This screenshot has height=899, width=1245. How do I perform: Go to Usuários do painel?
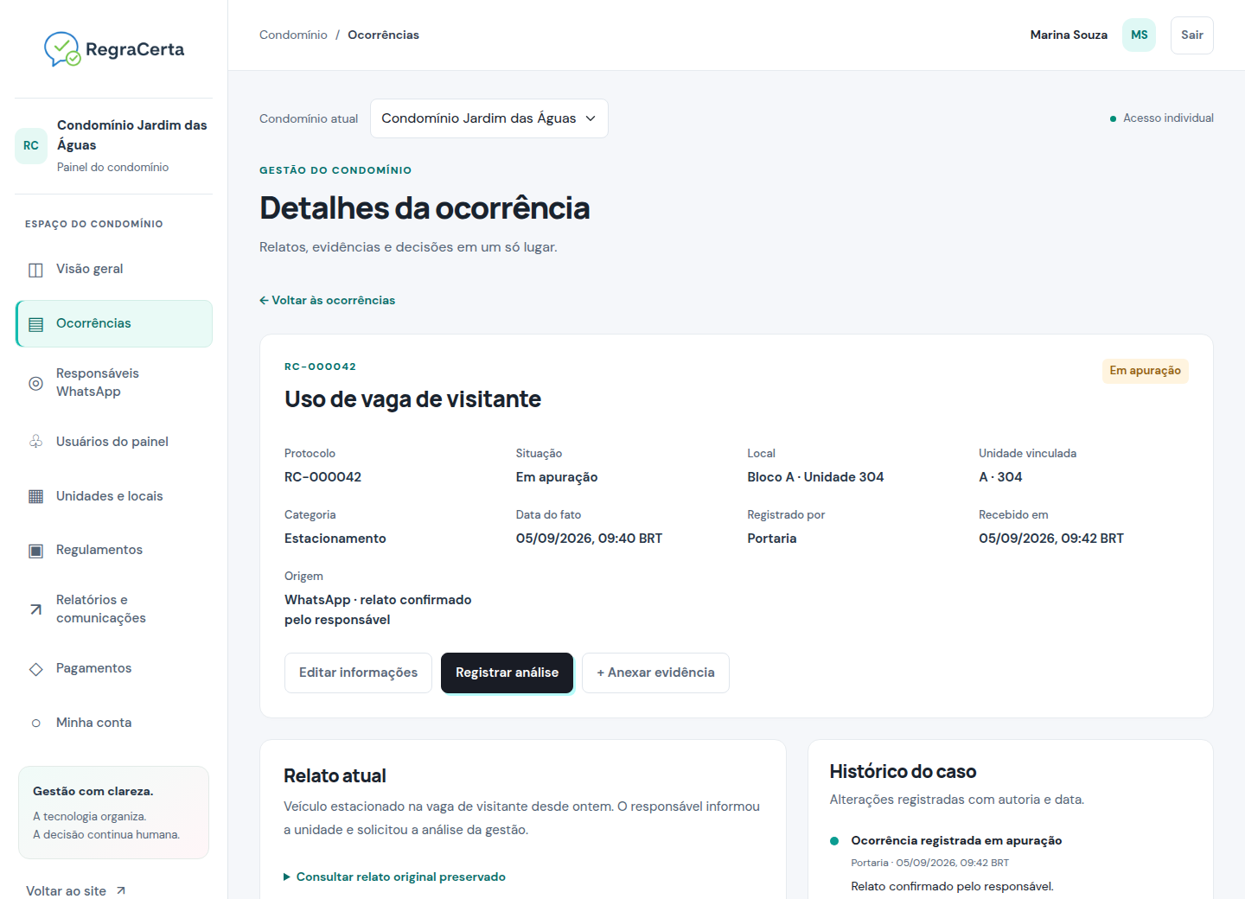tap(114, 442)
